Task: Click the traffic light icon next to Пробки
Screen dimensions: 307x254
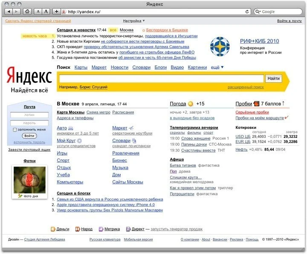Action: [x=256, y=103]
